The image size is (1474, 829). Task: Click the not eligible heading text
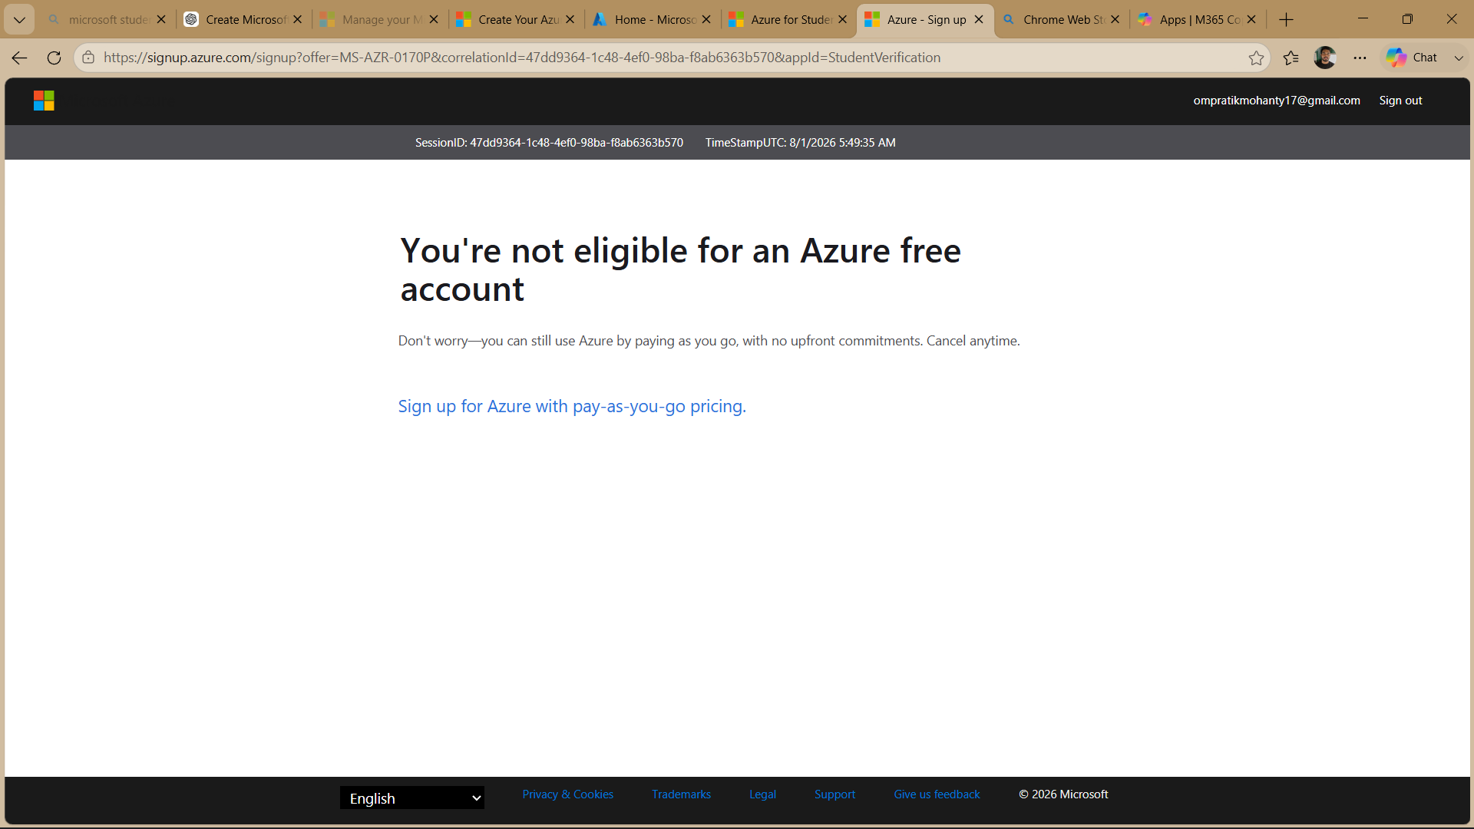click(680, 270)
